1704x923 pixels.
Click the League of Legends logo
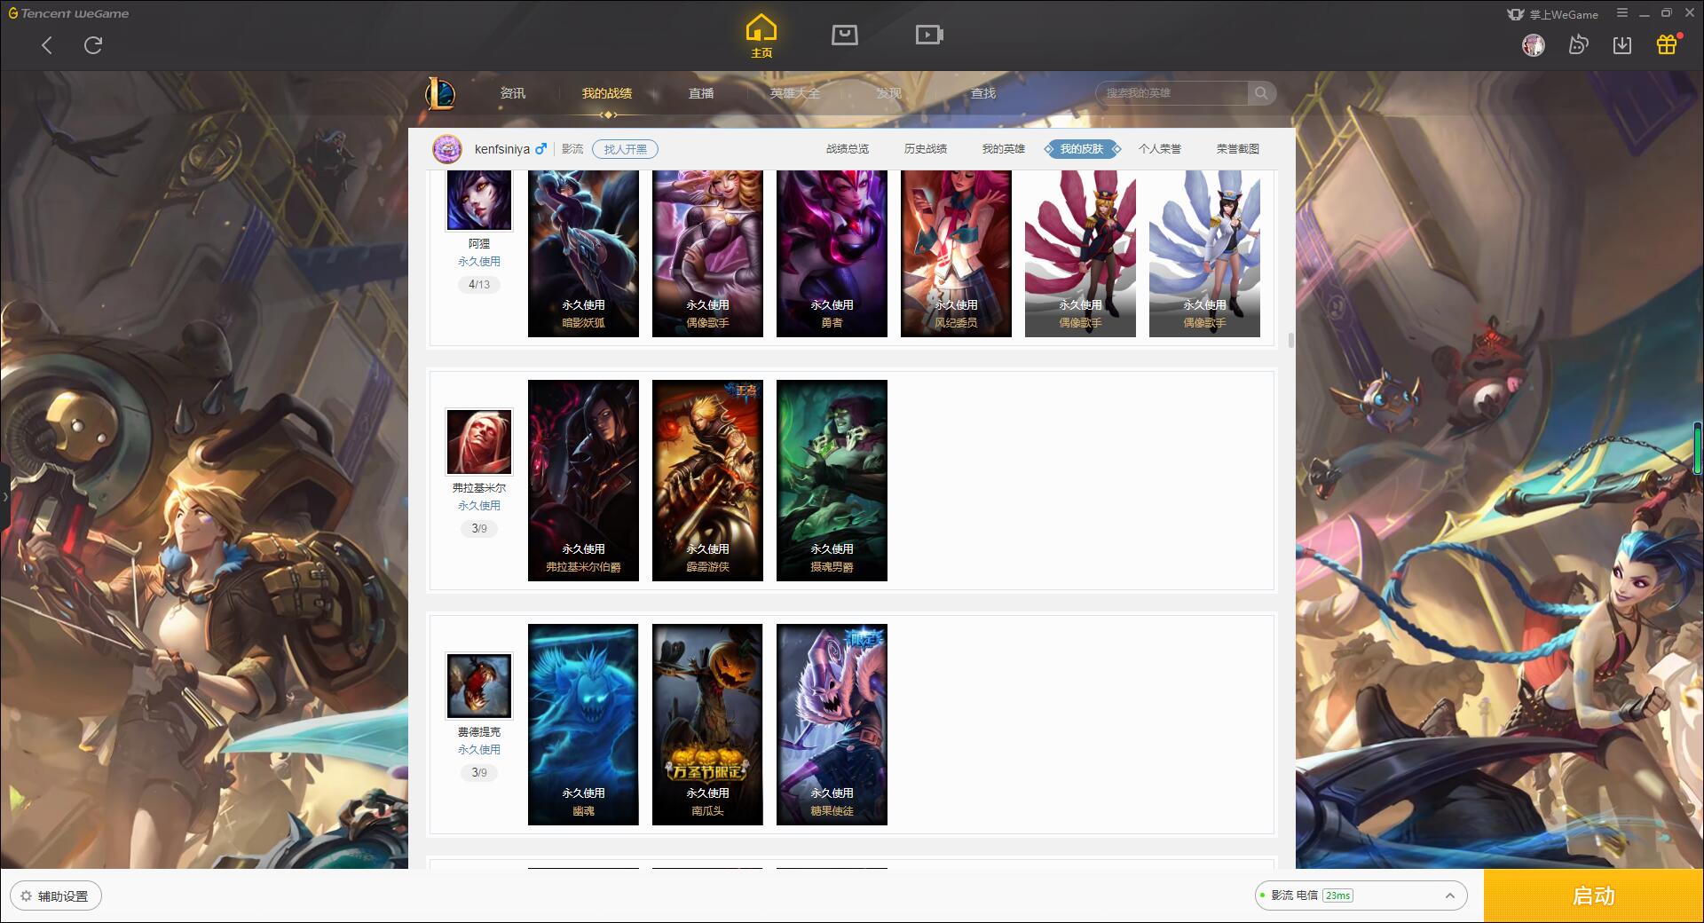pyautogui.click(x=441, y=93)
